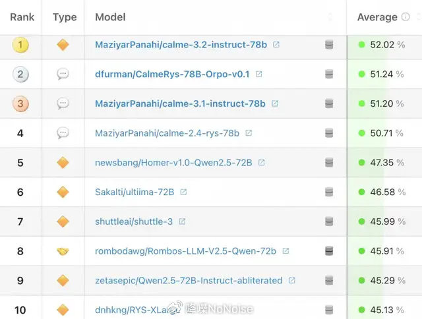This screenshot has height=319, width=422.
Task: Click external link icon beside CalmeRys-78B-Orpo-v0.1
Action: click(258, 74)
